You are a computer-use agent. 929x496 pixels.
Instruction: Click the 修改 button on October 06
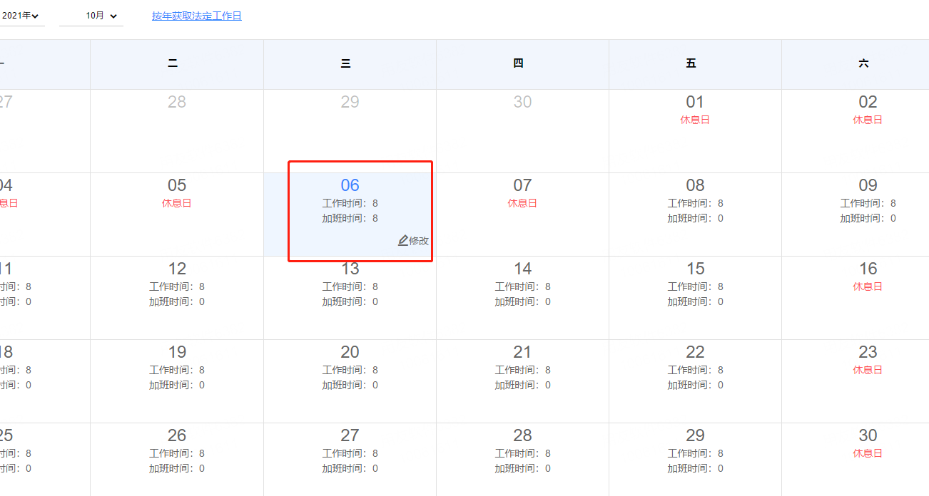coord(414,241)
